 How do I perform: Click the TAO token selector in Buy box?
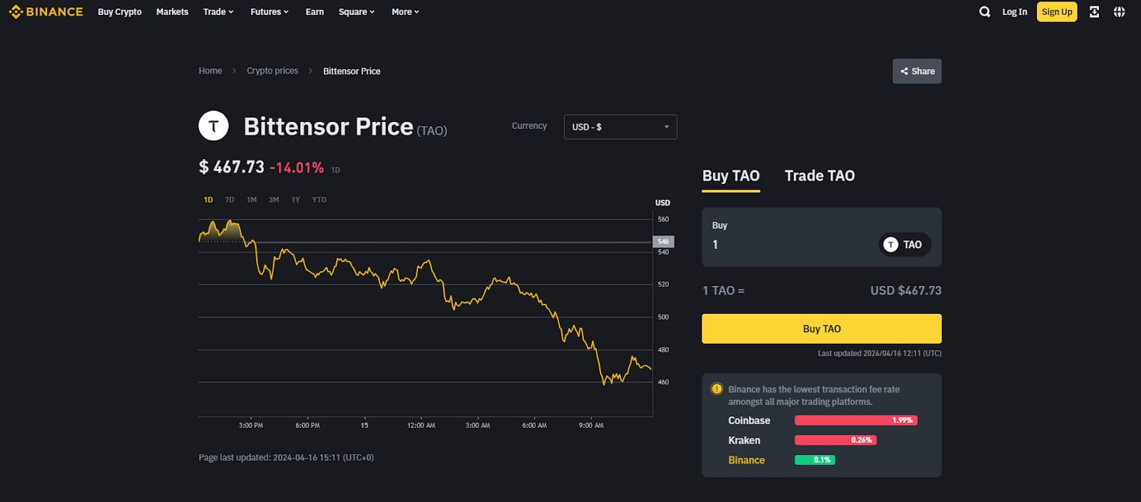coord(904,245)
